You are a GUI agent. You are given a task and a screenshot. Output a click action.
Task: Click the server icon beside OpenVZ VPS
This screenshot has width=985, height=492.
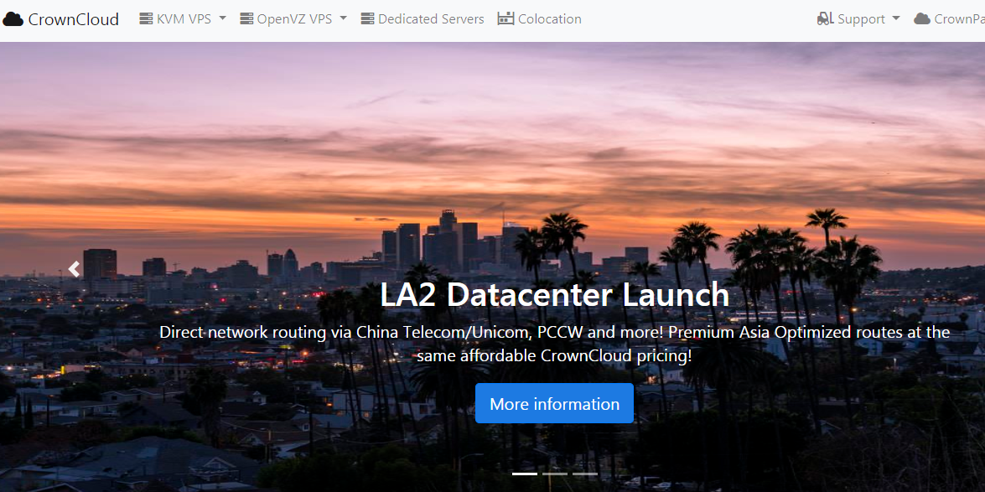click(x=246, y=18)
